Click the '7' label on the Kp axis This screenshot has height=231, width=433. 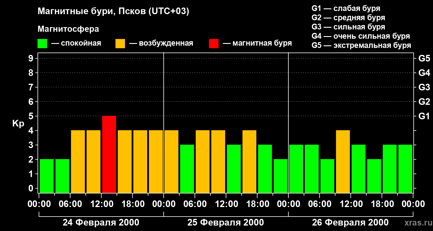(31, 87)
